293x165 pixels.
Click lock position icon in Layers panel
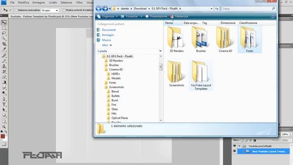pos(250,140)
